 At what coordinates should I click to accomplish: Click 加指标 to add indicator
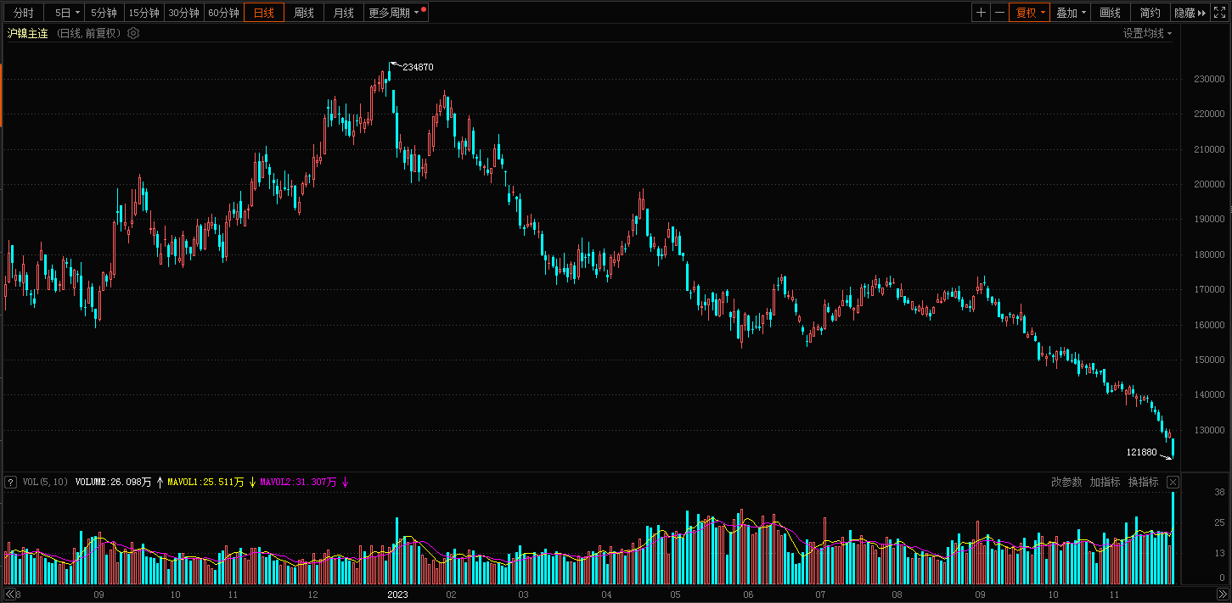[x=1105, y=482]
